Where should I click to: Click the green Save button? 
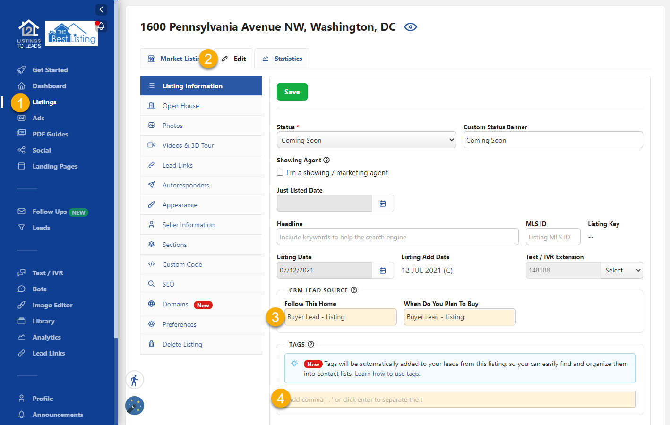292,92
